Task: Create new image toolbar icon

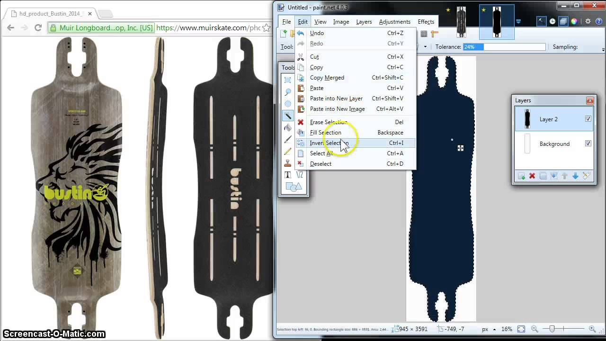Action: point(284,34)
